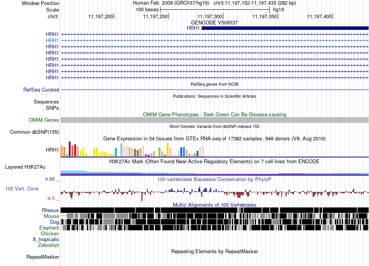This screenshot has width=369, height=266.
Task: Click the Elephant alignment track row
Action: coord(214,228)
